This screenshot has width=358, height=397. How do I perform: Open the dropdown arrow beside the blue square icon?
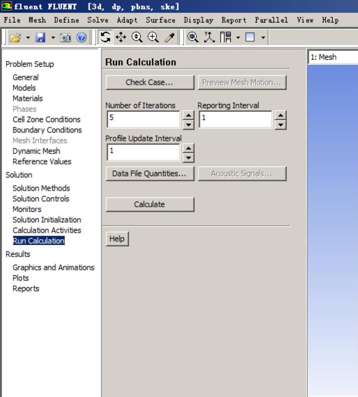[x=263, y=37]
